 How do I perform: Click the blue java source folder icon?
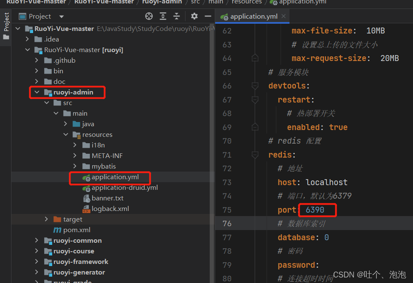tap(76, 124)
